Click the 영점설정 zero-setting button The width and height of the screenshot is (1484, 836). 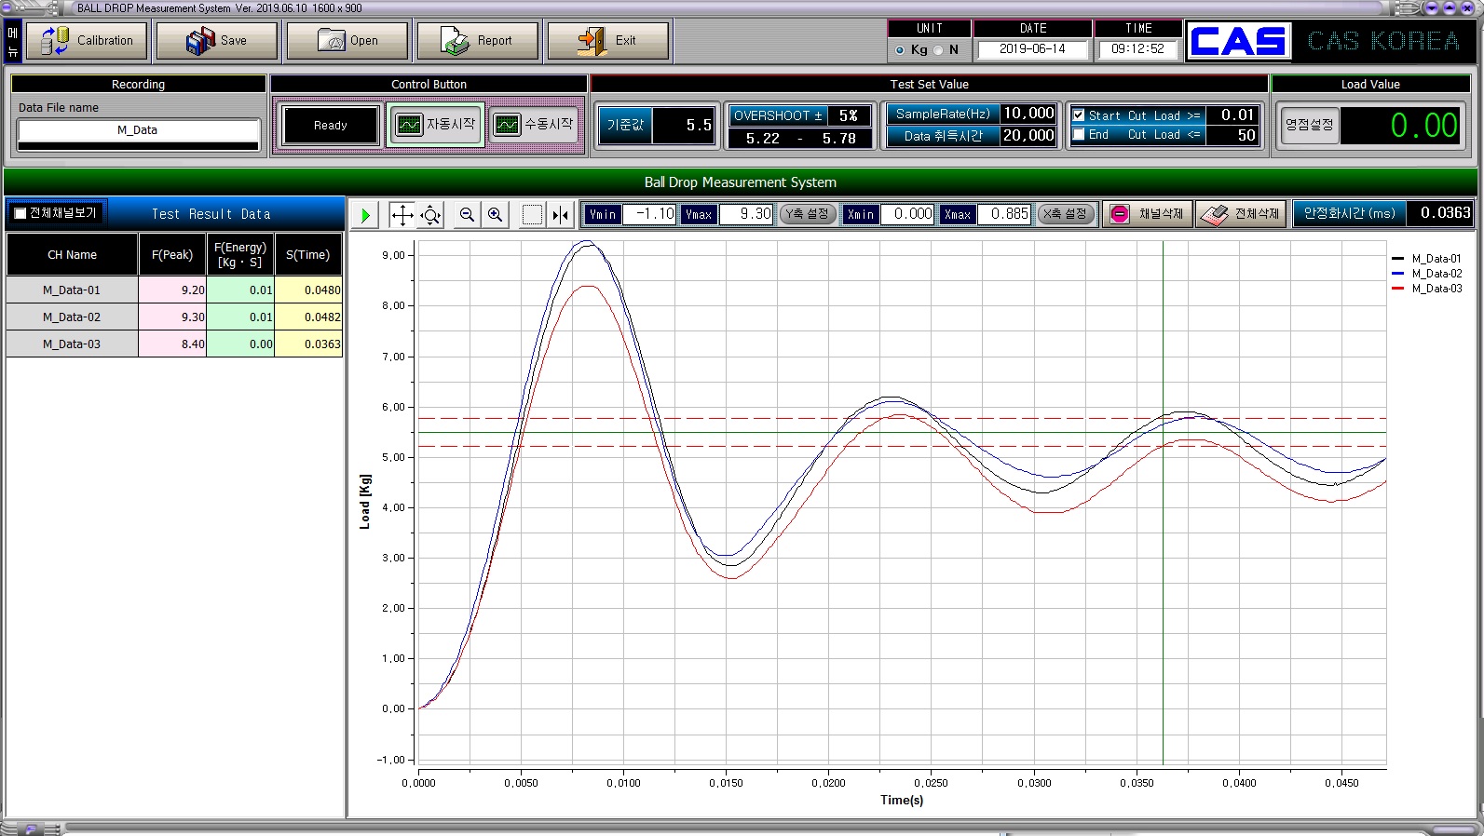pyautogui.click(x=1310, y=125)
